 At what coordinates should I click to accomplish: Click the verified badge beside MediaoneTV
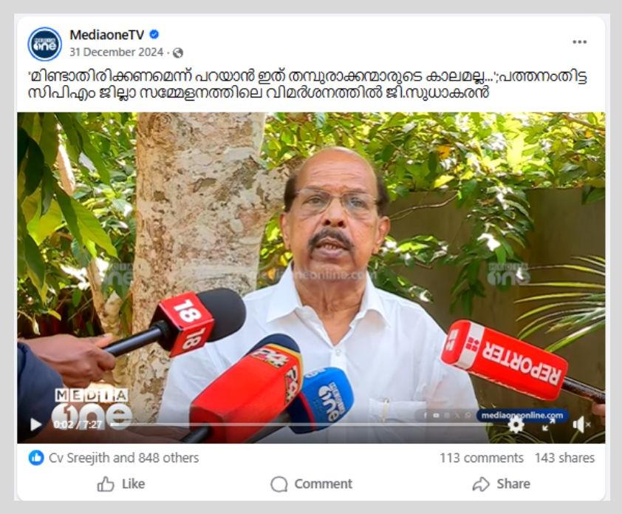tap(154, 35)
